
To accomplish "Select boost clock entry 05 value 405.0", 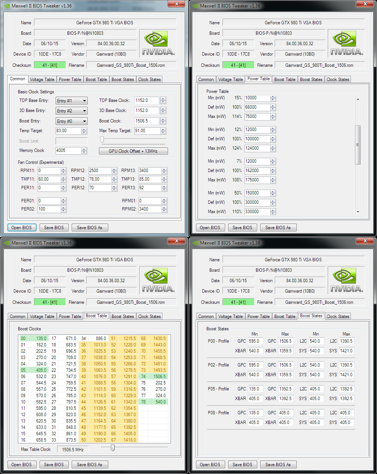I will [34, 370].
